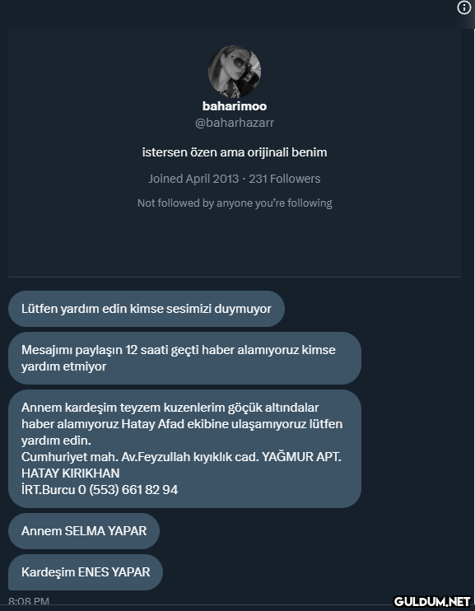
Task: Select the 'Kardeşim ENES YAPAR' message bubble
Action: [86, 572]
